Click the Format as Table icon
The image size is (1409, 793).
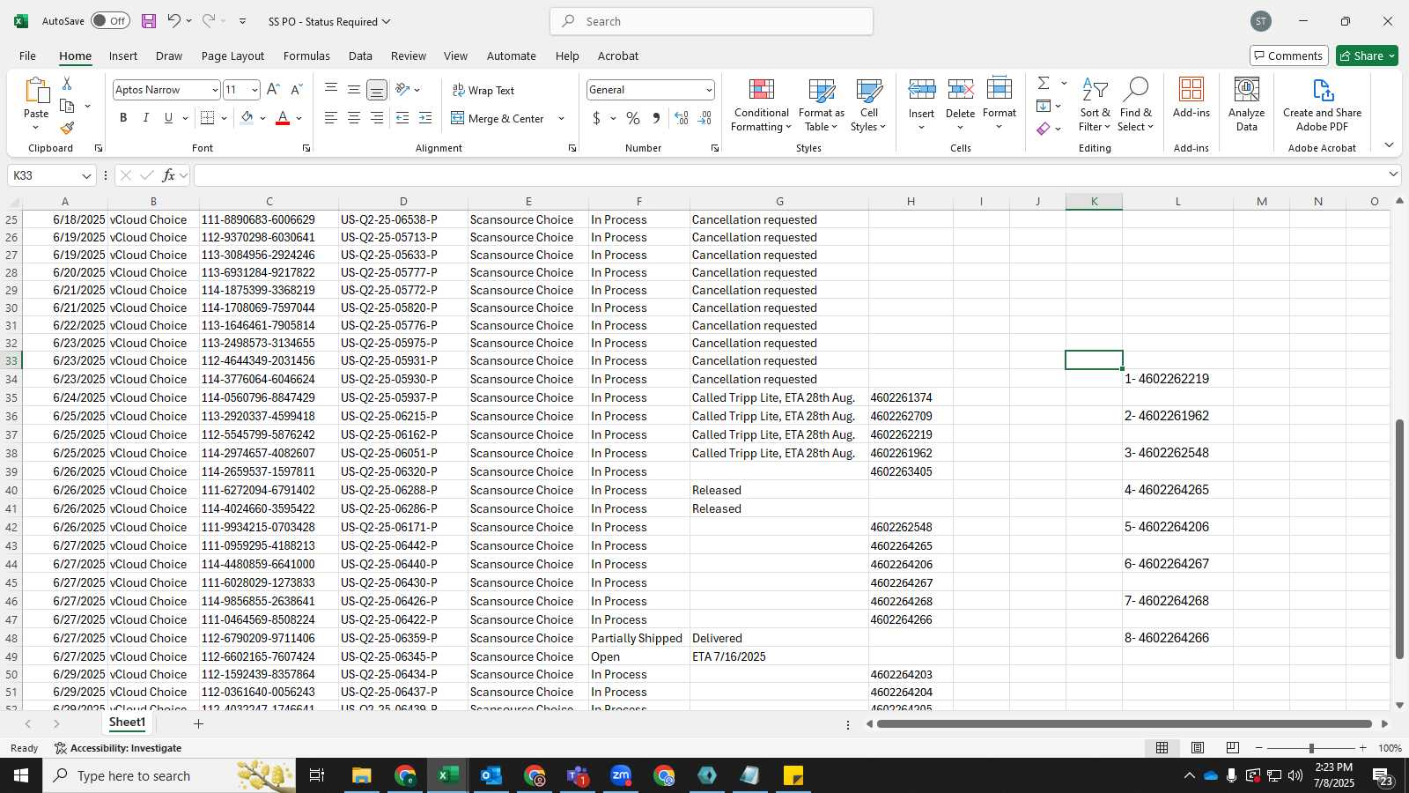tap(821, 92)
